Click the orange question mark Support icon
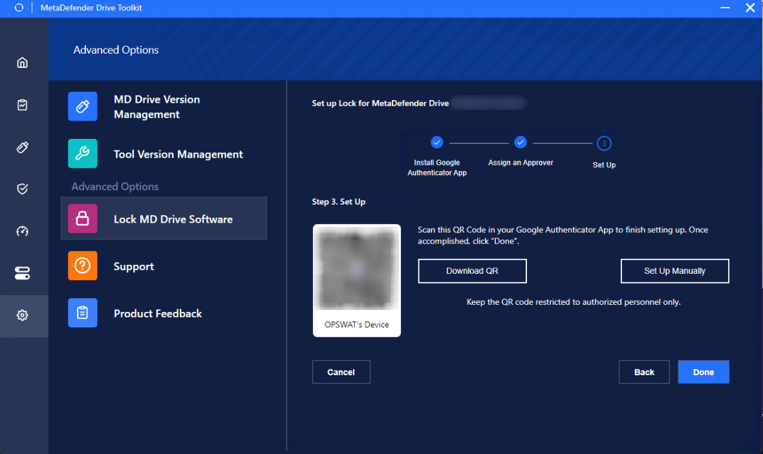Viewport: 763px width, 454px height. tap(83, 266)
